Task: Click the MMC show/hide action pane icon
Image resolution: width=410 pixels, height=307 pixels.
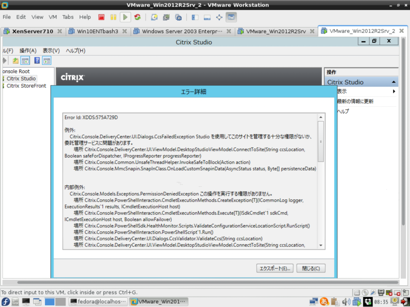Action: (47, 61)
